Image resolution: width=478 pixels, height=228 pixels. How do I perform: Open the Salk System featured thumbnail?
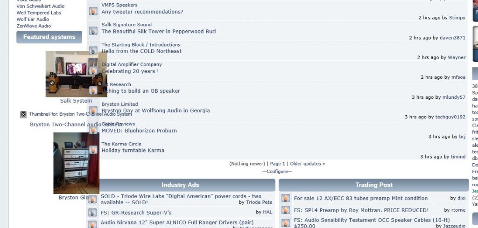point(76,74)
